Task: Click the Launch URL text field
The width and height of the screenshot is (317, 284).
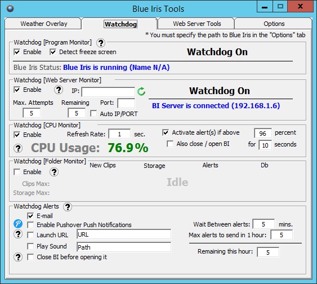Action: (124, 234)
